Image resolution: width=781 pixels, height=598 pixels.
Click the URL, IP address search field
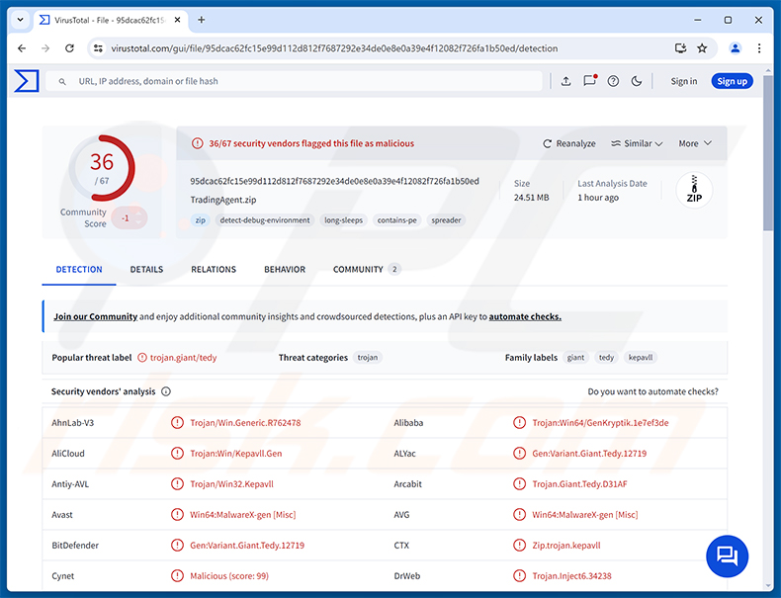tap(294, 81)
